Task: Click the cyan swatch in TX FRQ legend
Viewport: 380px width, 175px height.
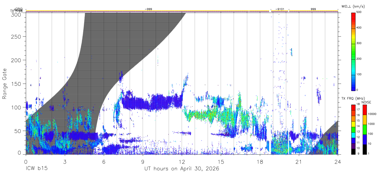Action: click(x=353, y=135)
